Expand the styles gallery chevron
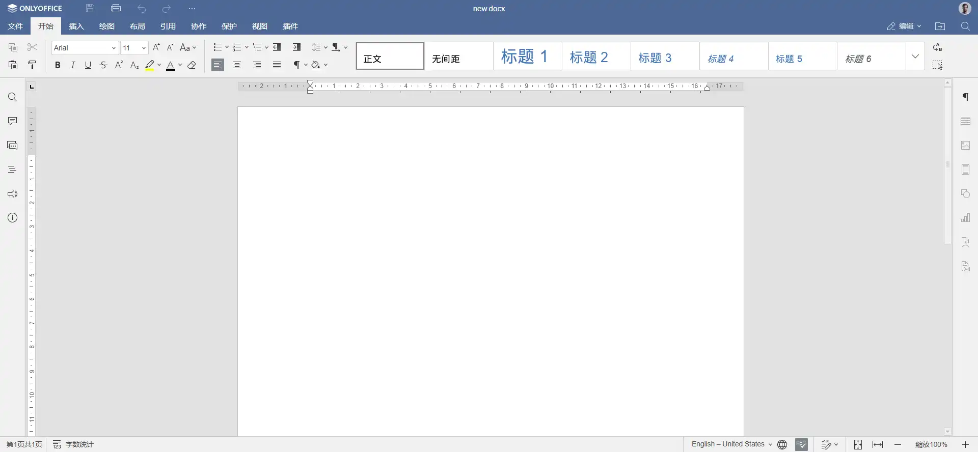This screenshot has width=978, height=452. (x=915, y=56)
